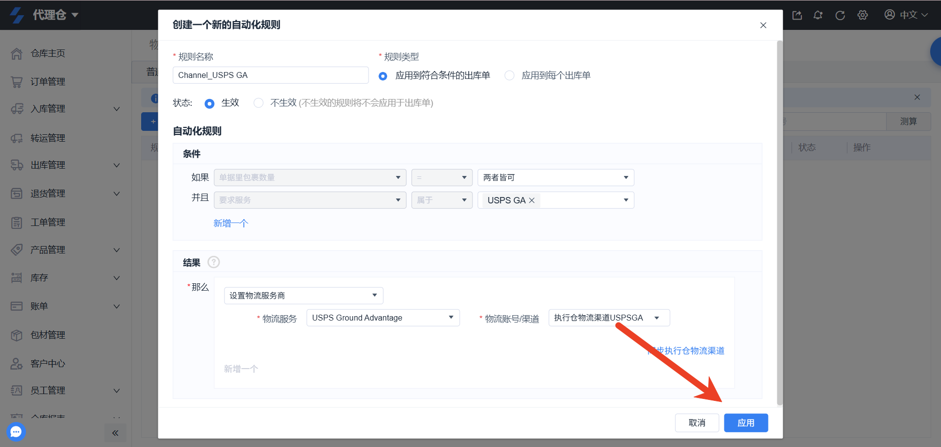Viewport: 941px width, 447px height.
Task: Dismiss the info banner behind the dialog
Action: (x=917, y=98)
